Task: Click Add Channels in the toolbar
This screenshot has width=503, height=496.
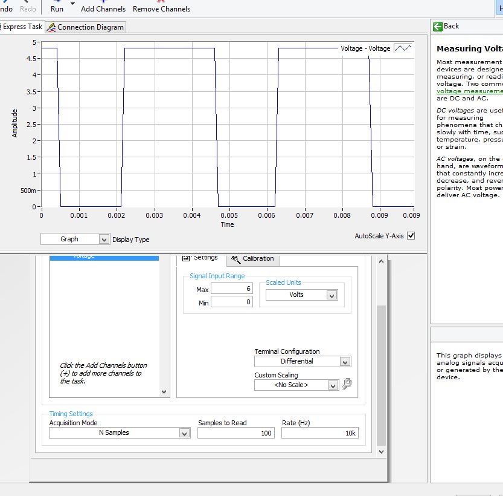Action: point(103,9)
